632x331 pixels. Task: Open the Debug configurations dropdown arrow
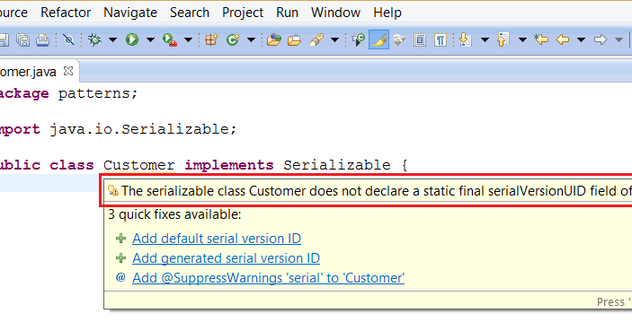[113, 39]
